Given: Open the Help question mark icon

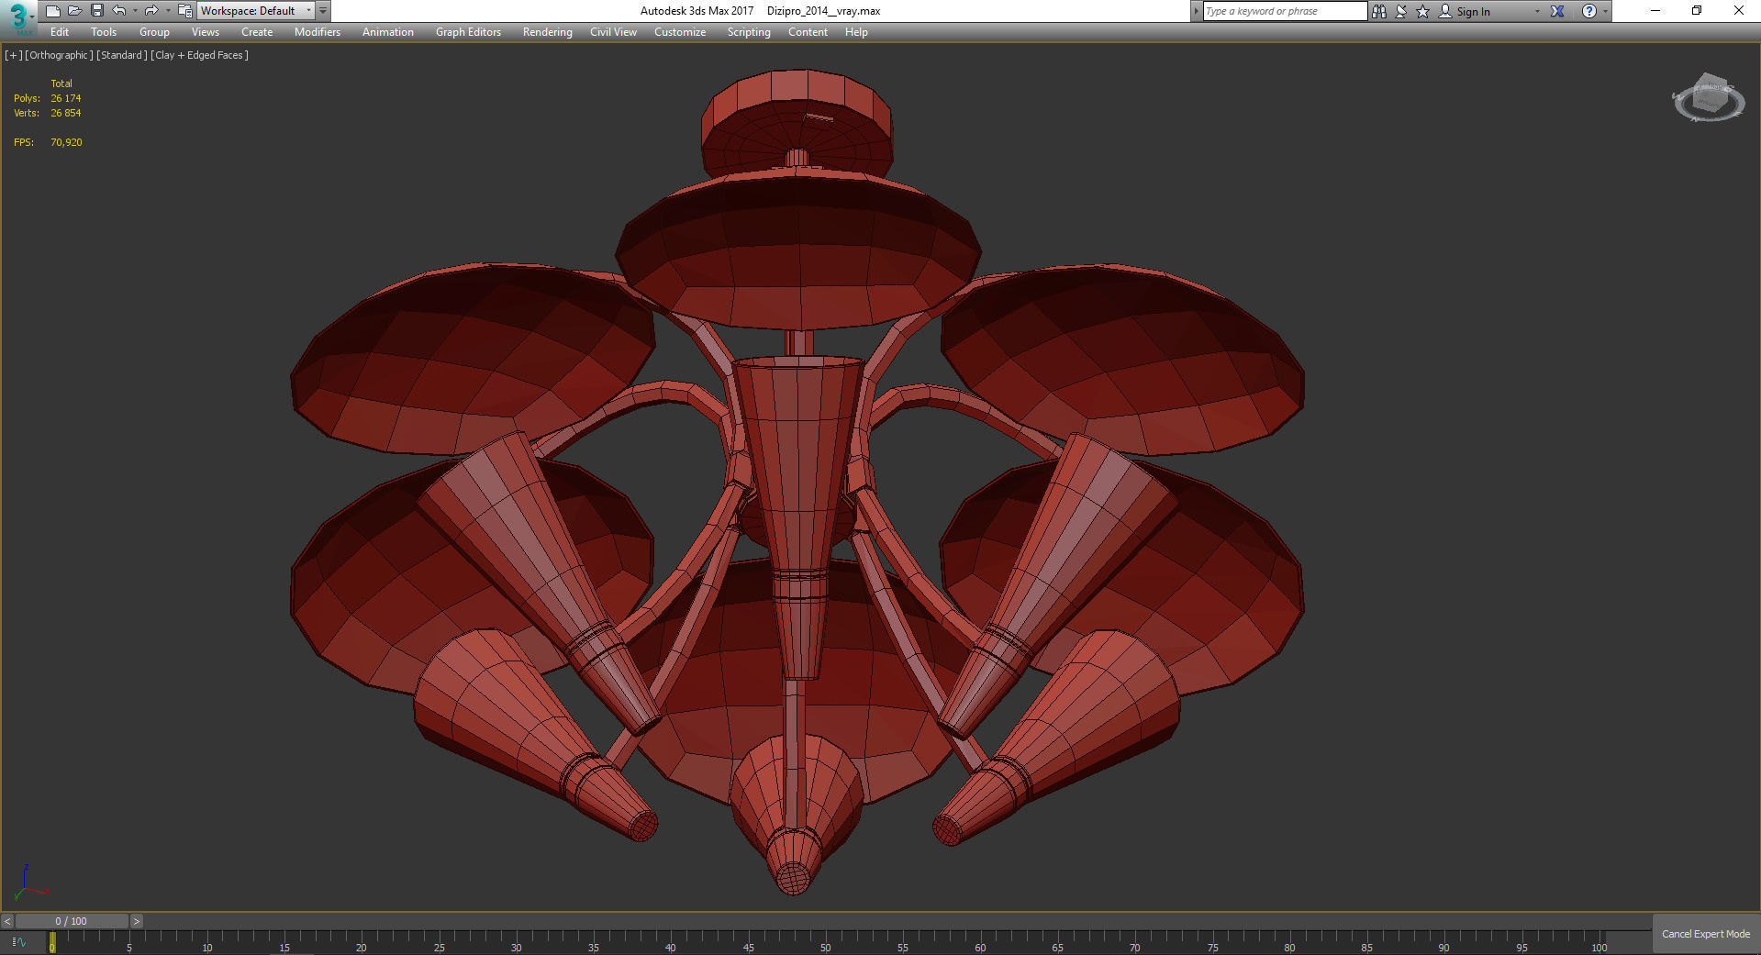Looking at the screenshot, I should click(x=1589, y=11).
